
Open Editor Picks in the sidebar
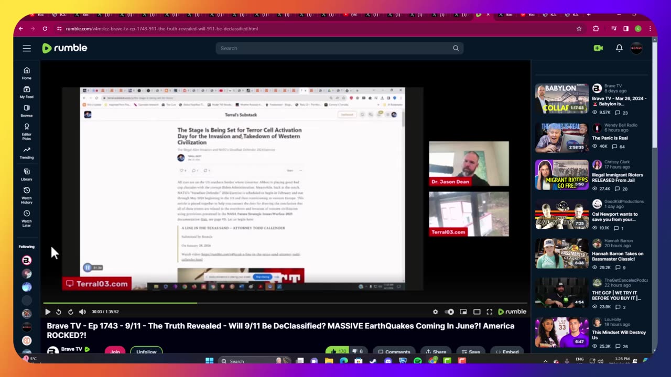click(x=26, y=132)
